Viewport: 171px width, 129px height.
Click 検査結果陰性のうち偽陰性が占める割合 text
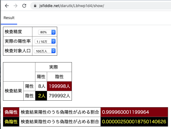[x=60, y=122]
